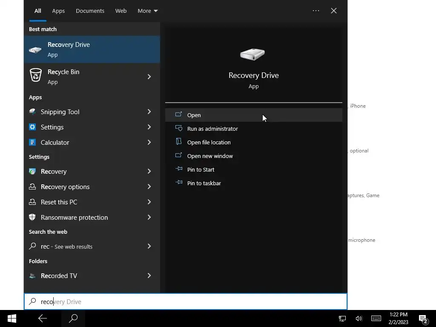Expand the Ransomware protection arrow
This screenshot has width=436, height=327.
click(149, 217)
